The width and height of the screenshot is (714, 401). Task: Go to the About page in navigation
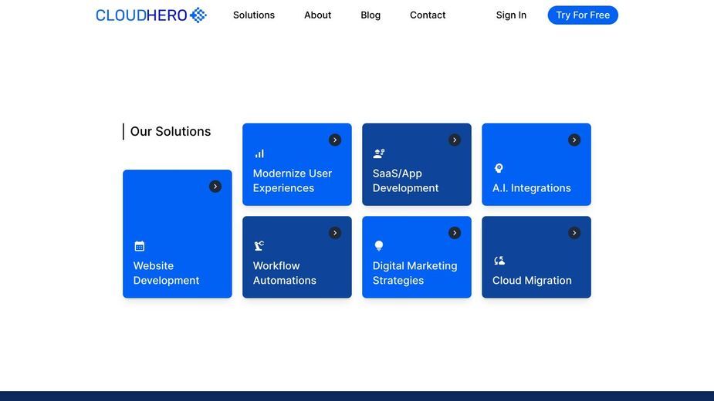pos(317,15)
